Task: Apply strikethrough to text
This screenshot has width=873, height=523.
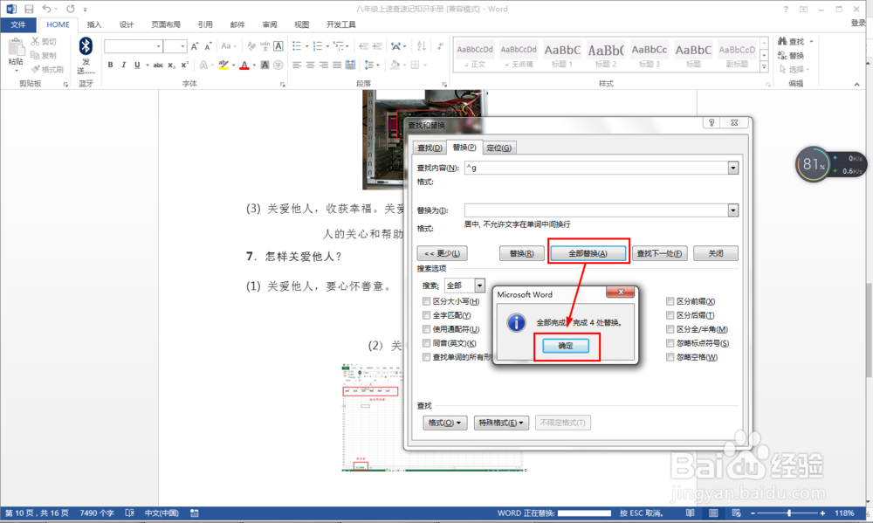Action: point(159,65)
